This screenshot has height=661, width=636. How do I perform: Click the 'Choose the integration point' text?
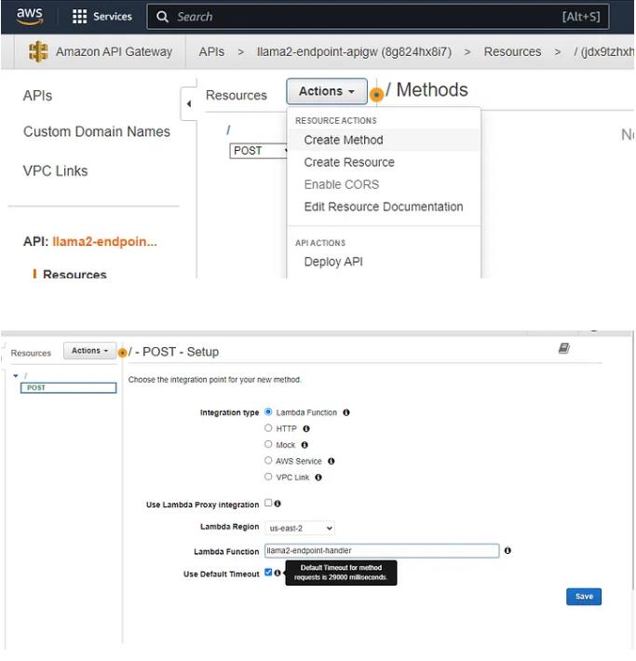(x=215, y=380)
